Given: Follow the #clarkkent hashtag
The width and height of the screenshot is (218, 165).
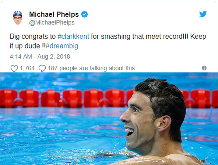Looking at the screenshot, I should pyautogui.click(x=73, y=36).
